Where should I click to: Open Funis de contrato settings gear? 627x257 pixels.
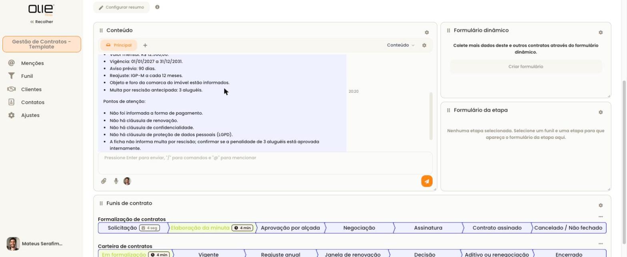click(x=601, y=205)
